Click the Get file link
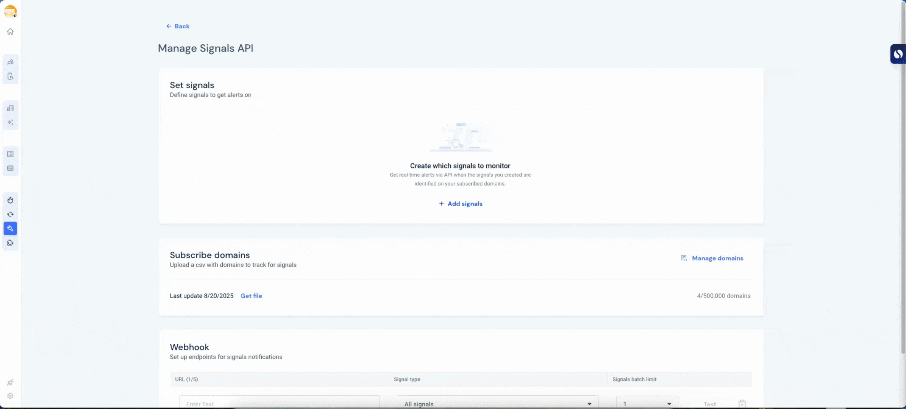Screen dimensions: 906x409 point(251,296)
